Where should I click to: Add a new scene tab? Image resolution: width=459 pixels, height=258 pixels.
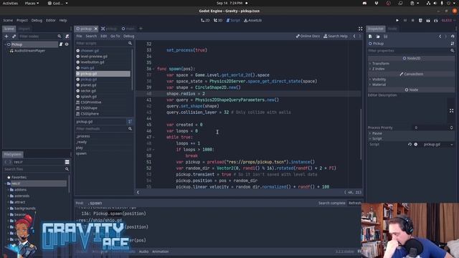[x=141, y=29]
